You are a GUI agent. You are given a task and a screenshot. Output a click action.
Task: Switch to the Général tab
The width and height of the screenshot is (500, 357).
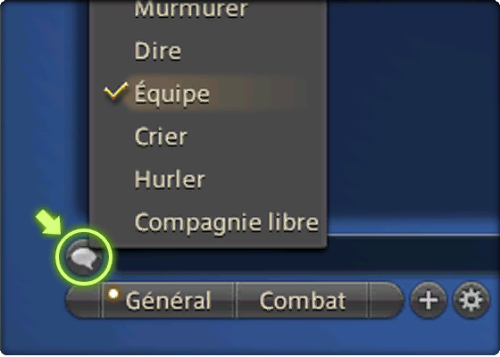[168, 300]
